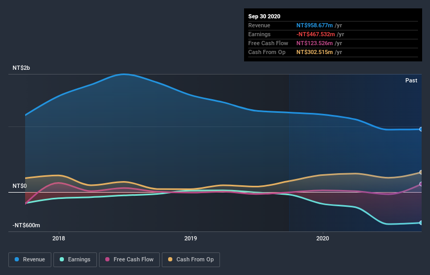
Task: Click the Cash From Op endpoint marker
Action: tap(421, 172)
